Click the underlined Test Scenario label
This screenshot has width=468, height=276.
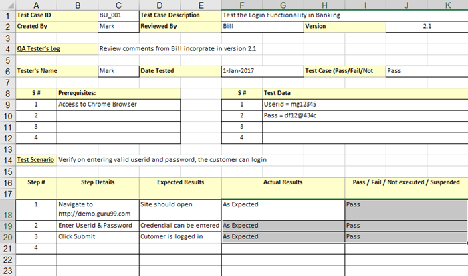pyautogui.click(x=36, y=160)
